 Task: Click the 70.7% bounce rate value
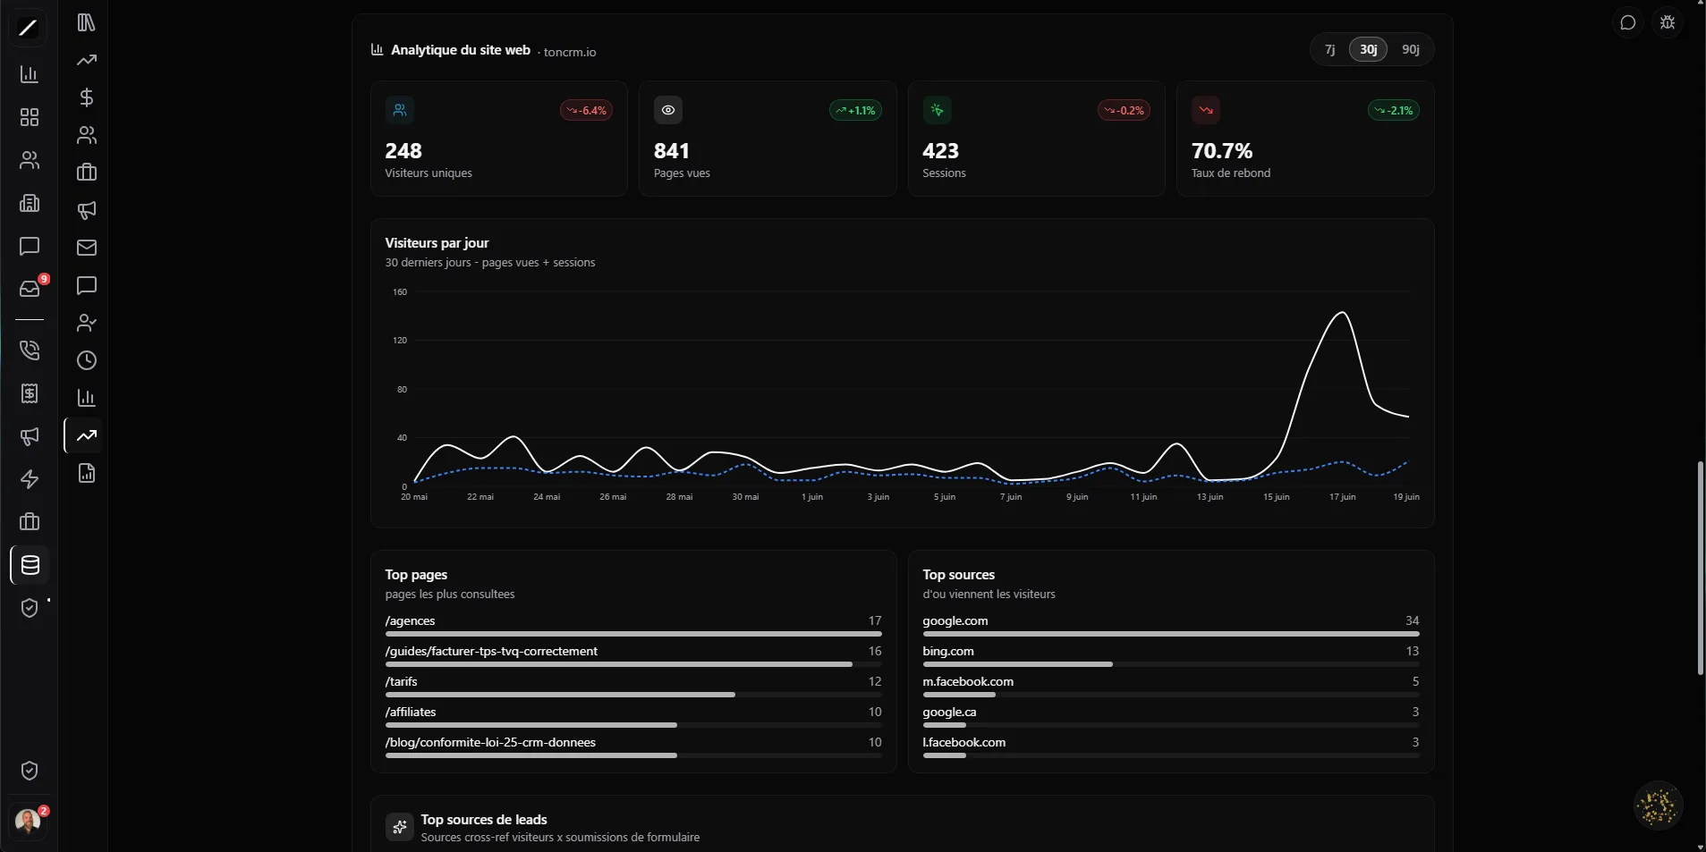click(x=1222, y=151)
